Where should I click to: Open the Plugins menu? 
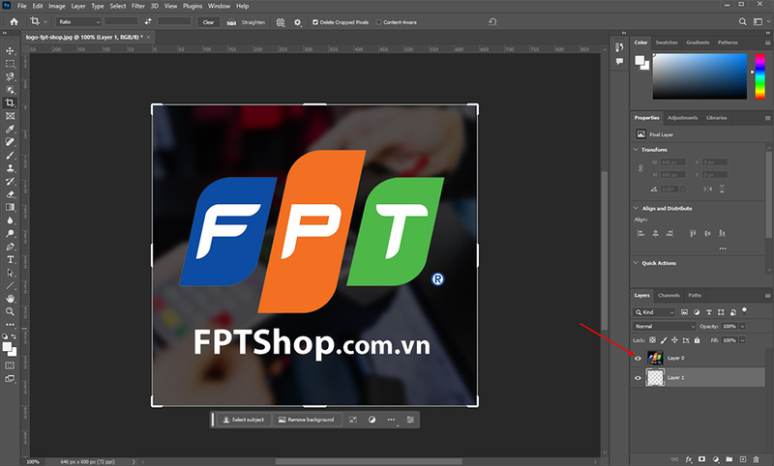(x=193, y=6)
